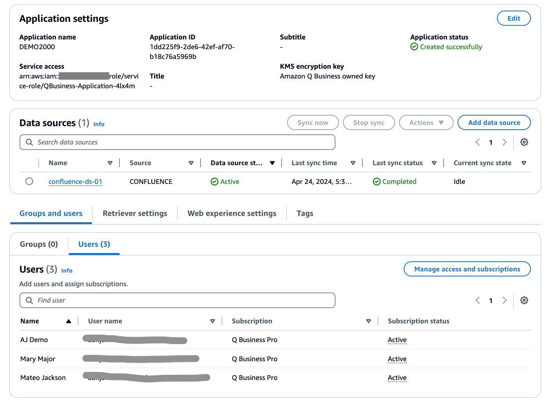Click the Mateo Jackson user name
The width and height of the screenshot is (550, 403).
[43, 378]
